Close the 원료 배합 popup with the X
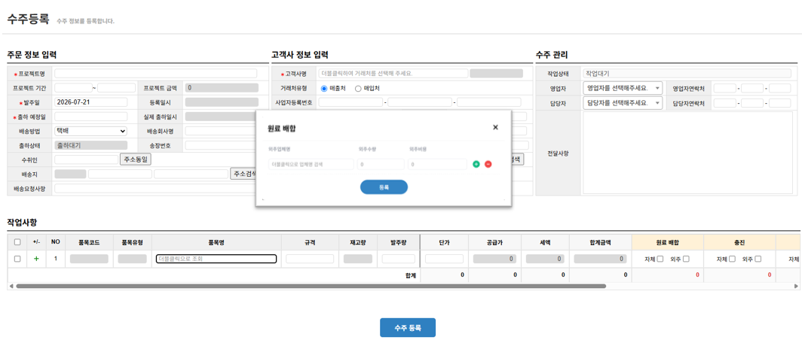Screen dimensions: 805x343 coord(495,127)
